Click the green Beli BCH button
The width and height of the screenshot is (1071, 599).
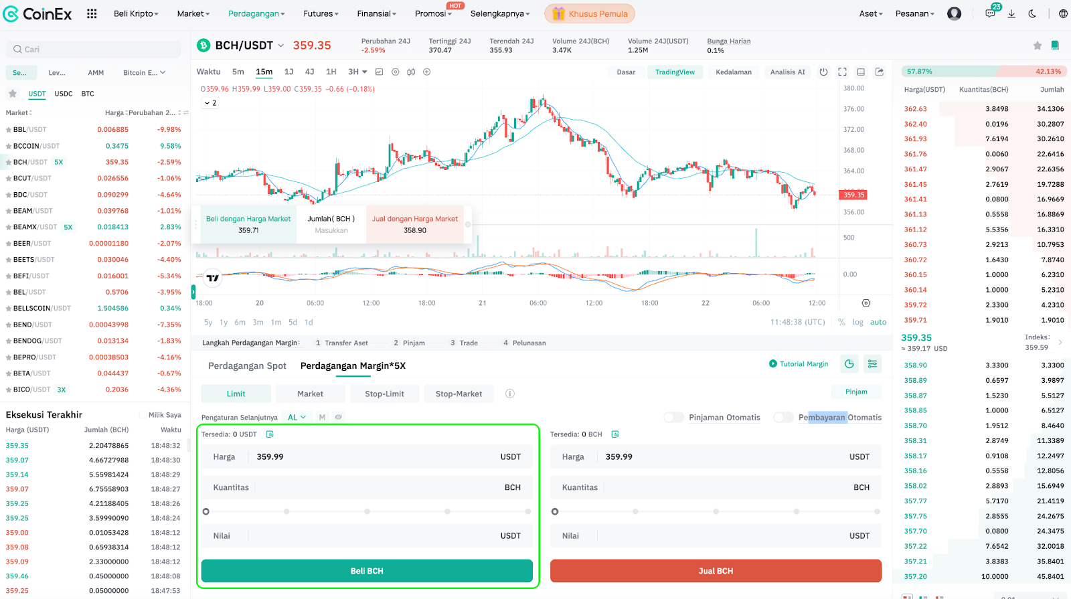tap(367, 571)
